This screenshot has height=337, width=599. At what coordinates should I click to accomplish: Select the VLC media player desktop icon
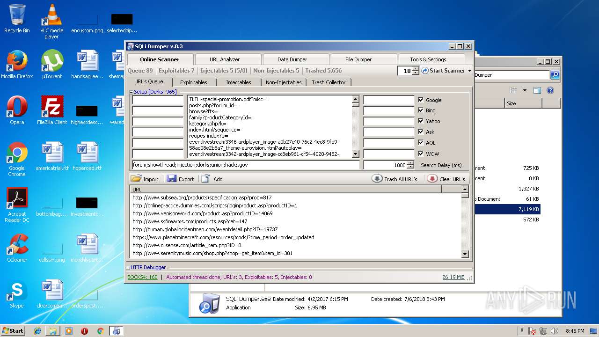(x=51, y=22)
